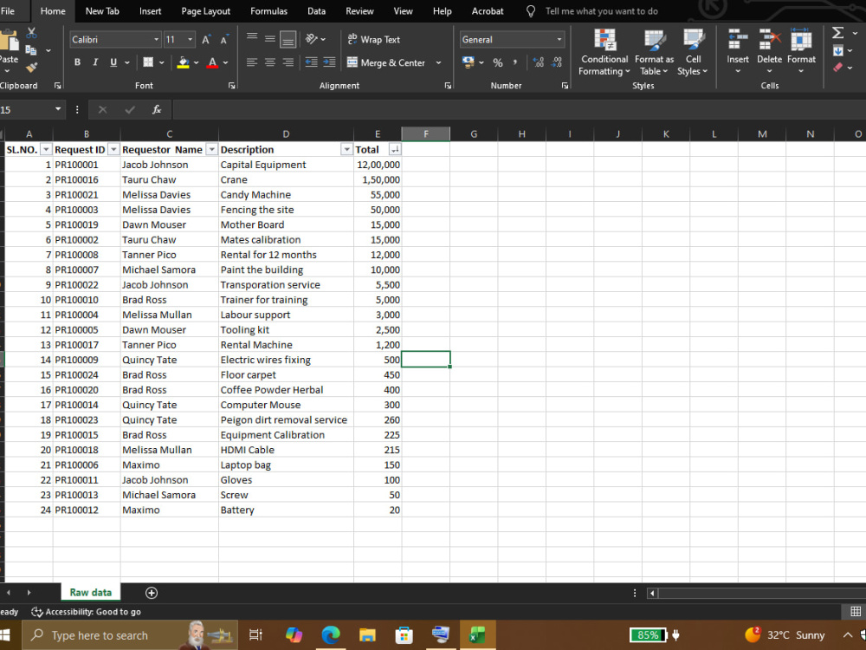Image resolution: width=866 pixels, height=650 pixels.
Task: Open the Request ID filter dropdown
Action: pyautogui.click(x=113, y=150)
